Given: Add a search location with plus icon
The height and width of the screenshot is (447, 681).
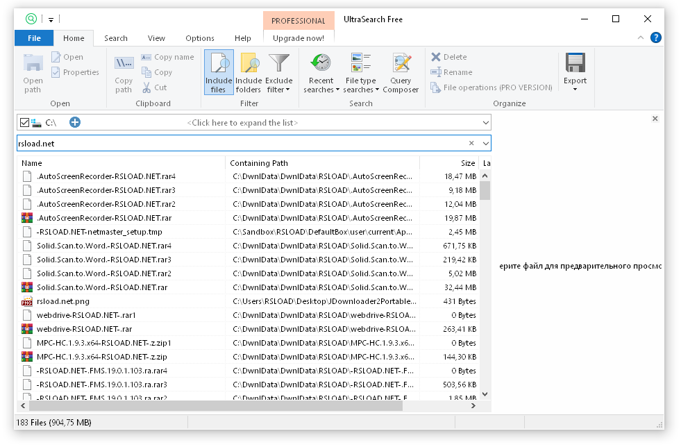Looking at the screenshot, I should 75,122.
